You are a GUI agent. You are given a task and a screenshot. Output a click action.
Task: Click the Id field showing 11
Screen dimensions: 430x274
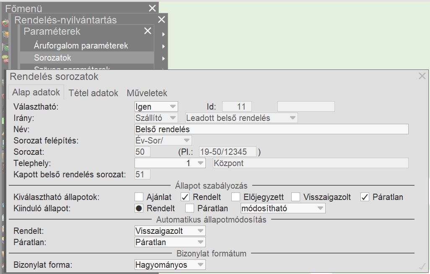click(x=237, y=107)
